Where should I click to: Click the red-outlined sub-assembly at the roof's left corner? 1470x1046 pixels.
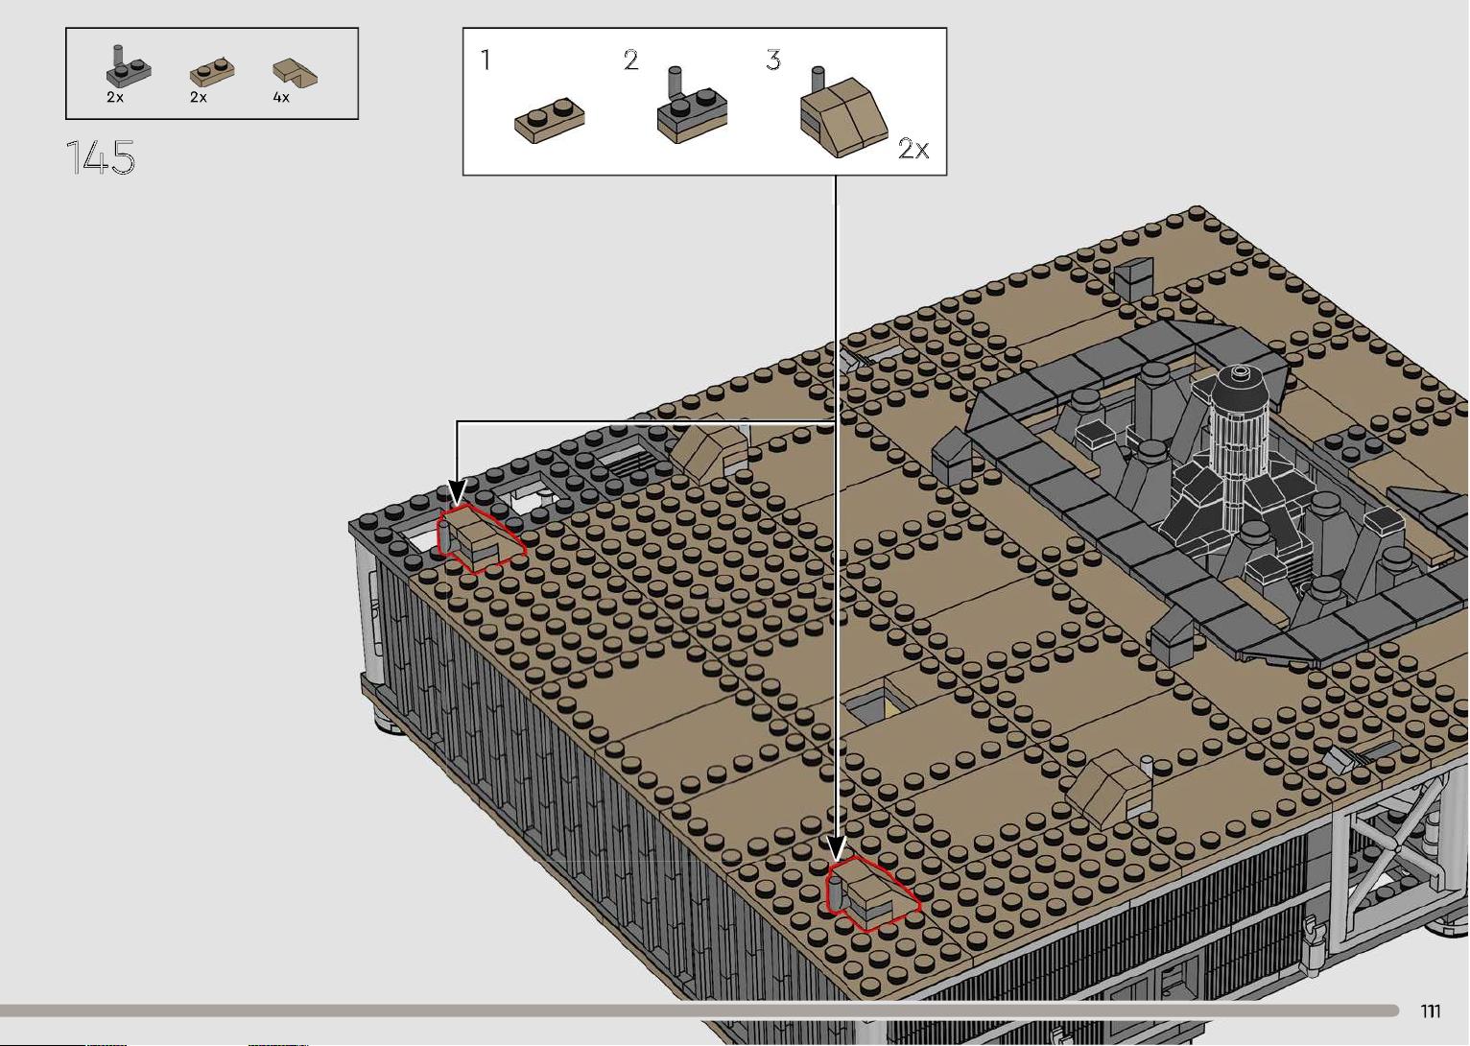pyautogui.click(x=481, y=538)
